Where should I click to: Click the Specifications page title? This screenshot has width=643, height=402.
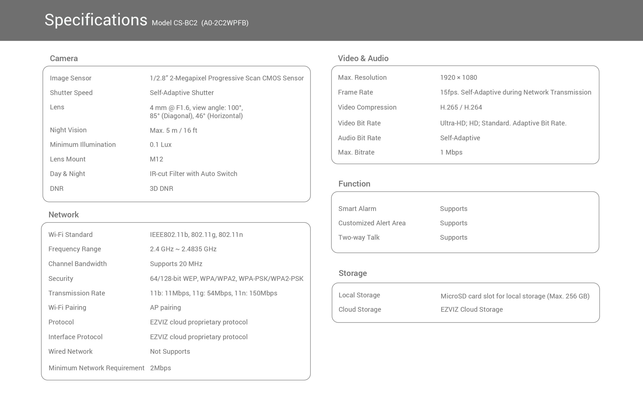96,20
